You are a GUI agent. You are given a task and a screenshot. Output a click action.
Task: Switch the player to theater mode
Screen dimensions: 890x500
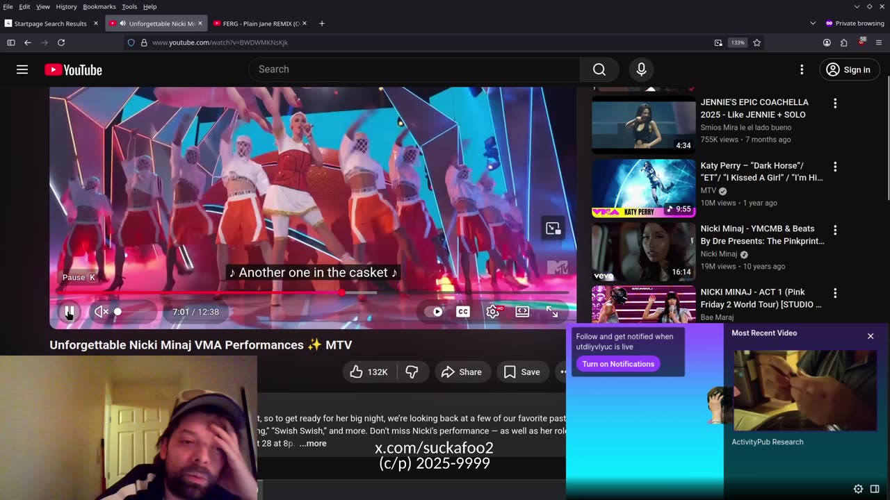522,312
